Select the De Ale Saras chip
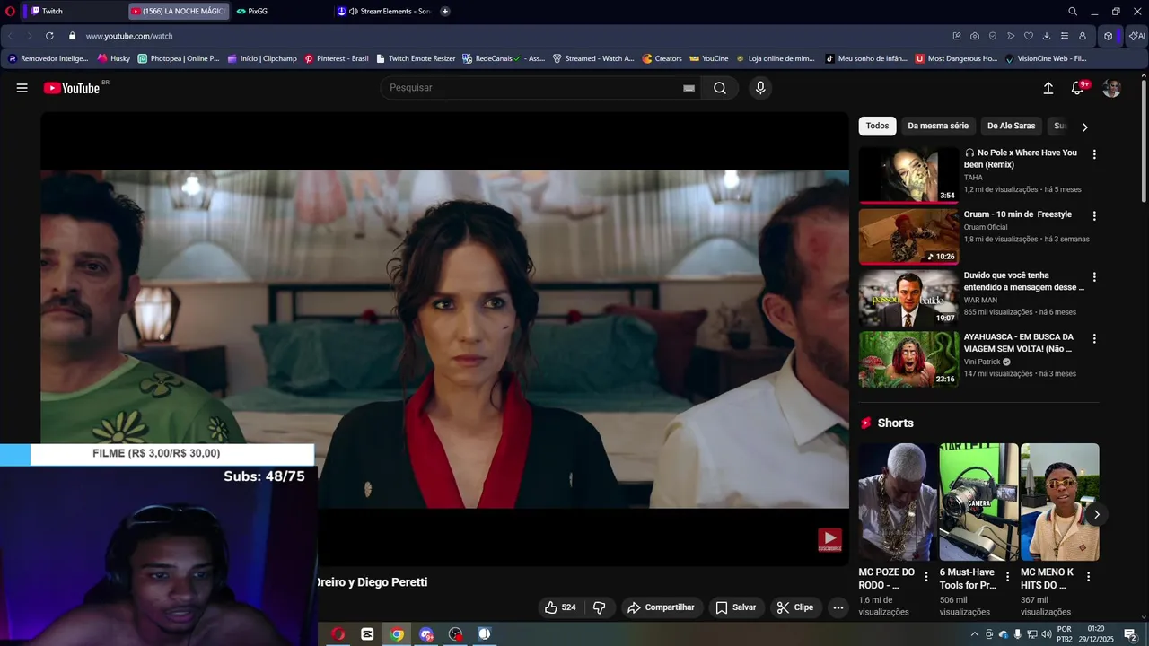Image resolution: width=1149 pixels, height=646 pixels. (x=1011, y=126)
